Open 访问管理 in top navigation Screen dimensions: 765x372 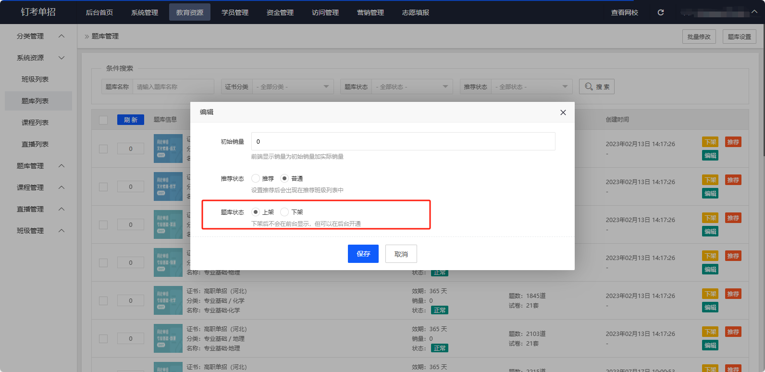(x=325, y=12)
